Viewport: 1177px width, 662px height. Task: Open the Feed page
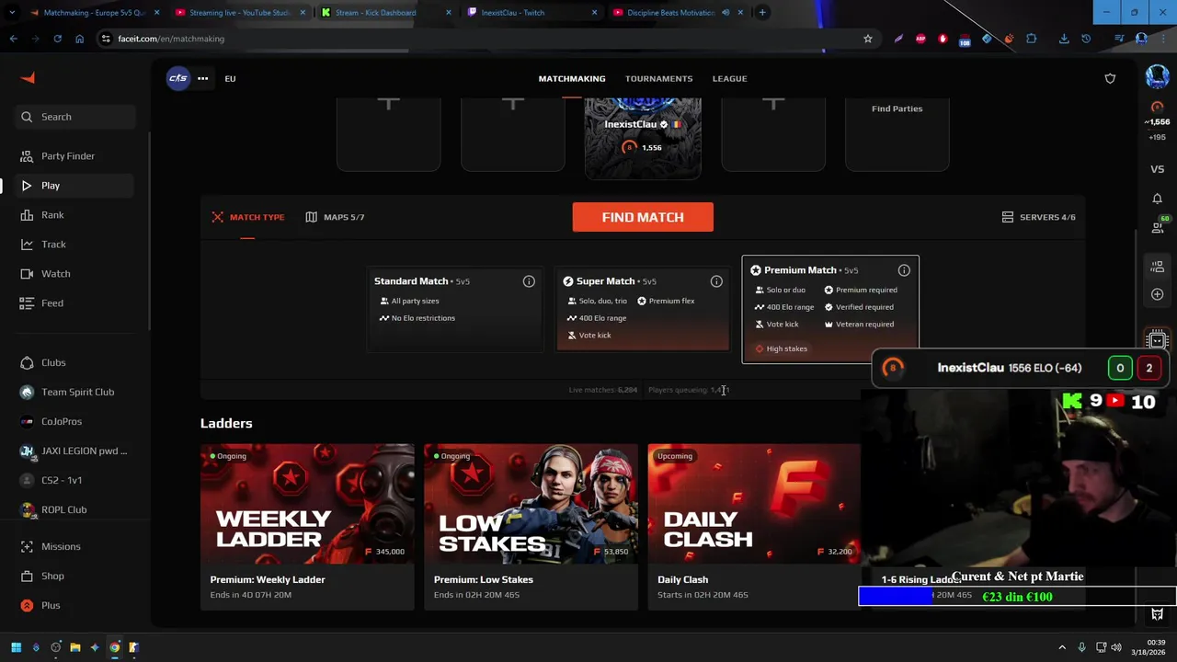coord(52,303)
